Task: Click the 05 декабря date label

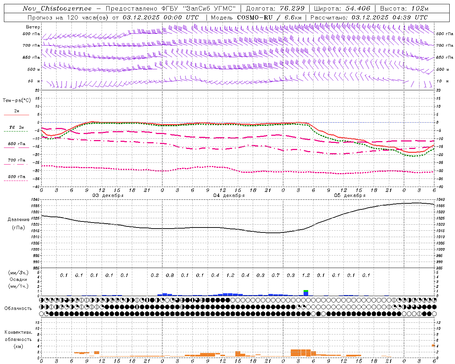Action: click(x=350, y=196)
